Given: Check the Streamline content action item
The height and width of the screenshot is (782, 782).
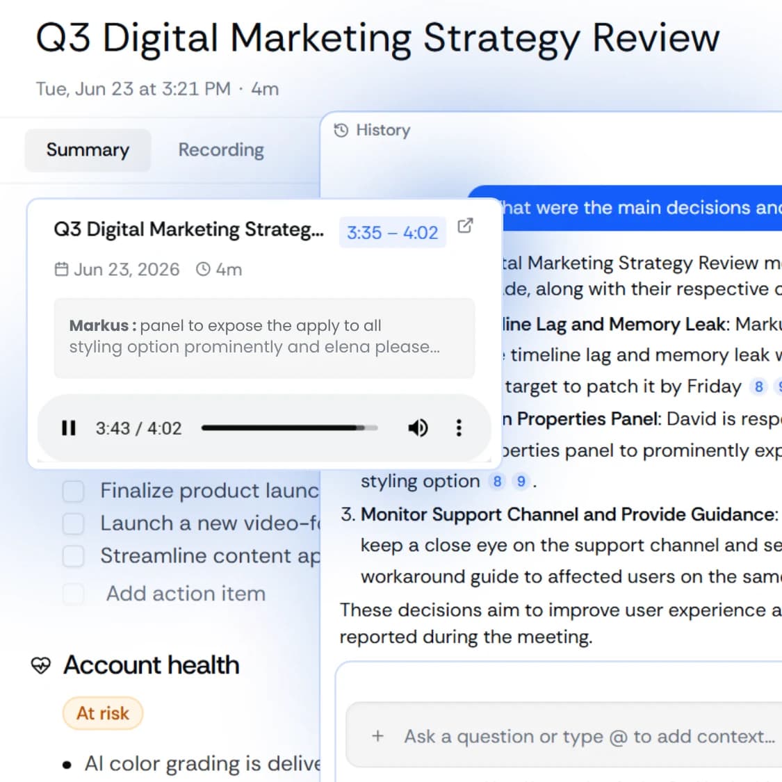Looking at the screenshot, I should point(73,556).
